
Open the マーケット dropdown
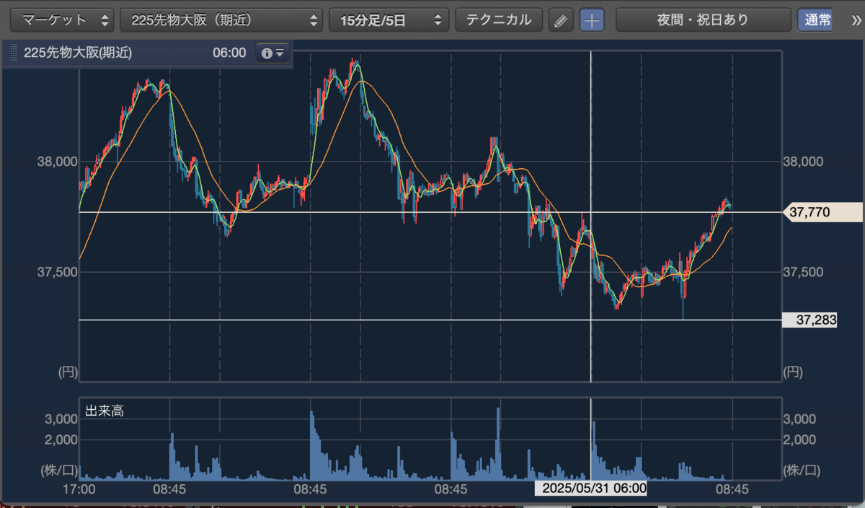click(63, 20)
